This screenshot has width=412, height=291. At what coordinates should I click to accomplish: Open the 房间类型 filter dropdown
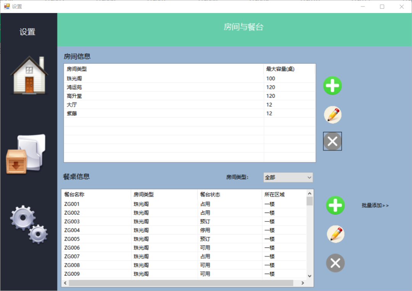[288, 177]
